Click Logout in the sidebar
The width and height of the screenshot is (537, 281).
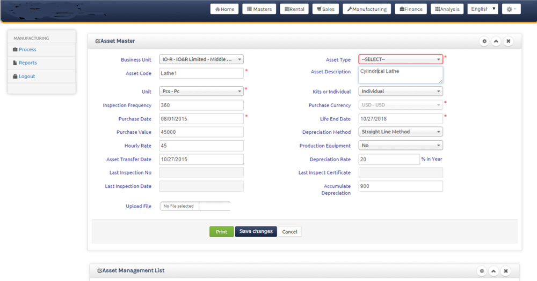click(x=27, y=76)
